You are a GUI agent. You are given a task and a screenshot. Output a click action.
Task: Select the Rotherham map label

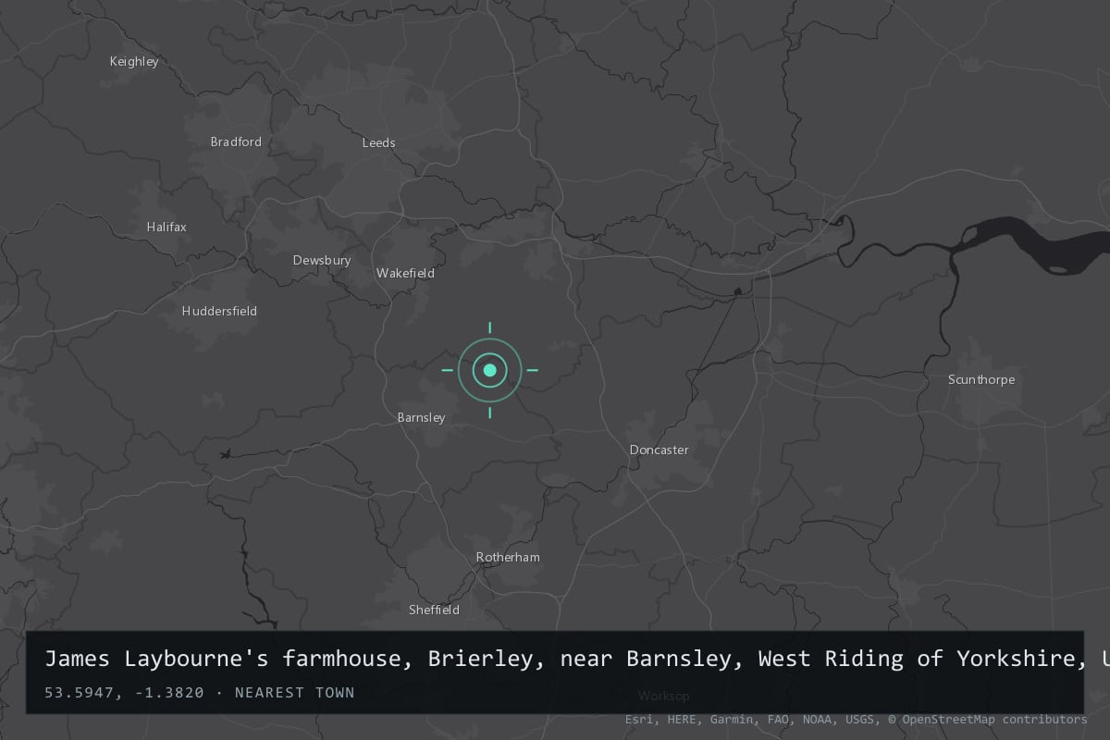pyautogui.click(x=508, y=558)
